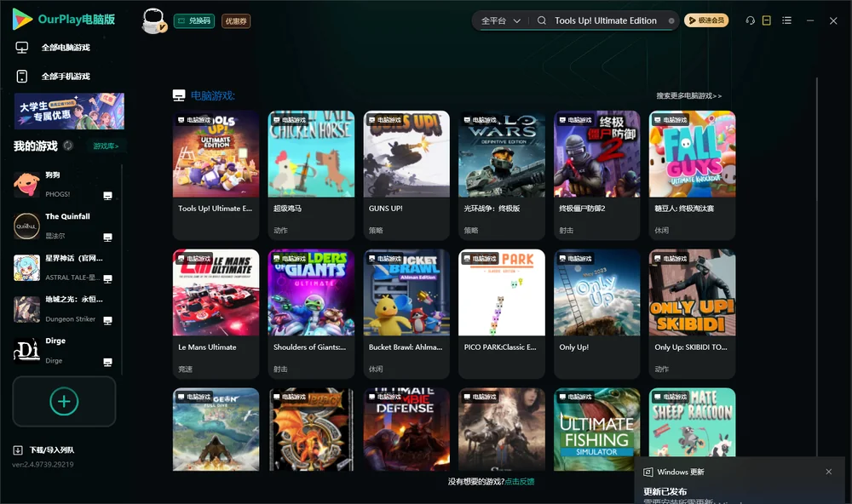Open the 极速会员 VIP membership button
The image size is (852, 504).
[705, 20]
